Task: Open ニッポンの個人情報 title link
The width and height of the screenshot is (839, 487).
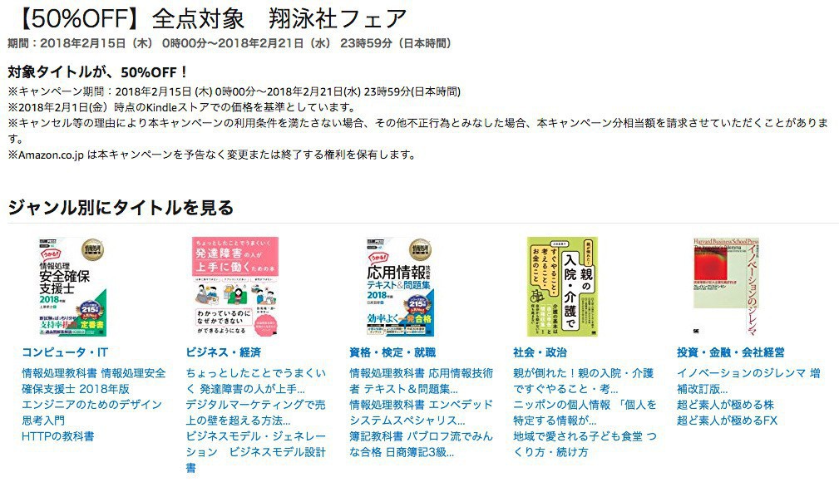Action: [585, 413]
